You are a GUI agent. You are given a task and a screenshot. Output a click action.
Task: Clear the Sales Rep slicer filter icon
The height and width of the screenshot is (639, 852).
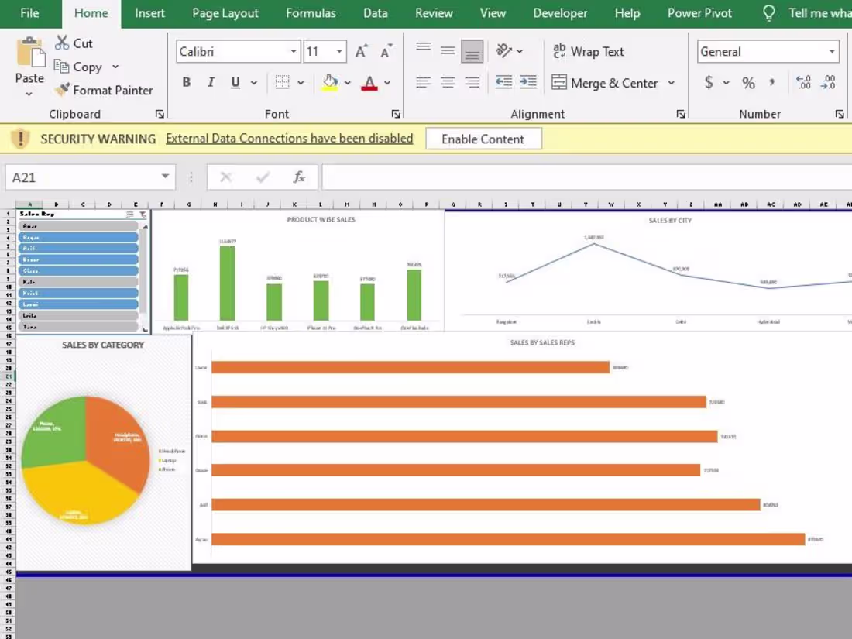click(143, 215)
